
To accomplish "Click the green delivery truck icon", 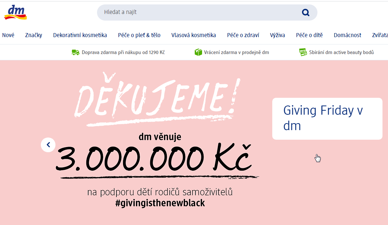I will (x=75, y=52).
